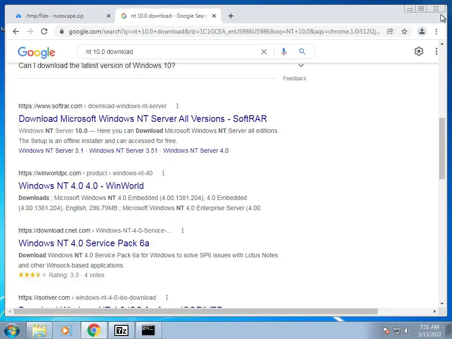Click the download.cnet.com URL breadcrumb

[x=95, y=230]
